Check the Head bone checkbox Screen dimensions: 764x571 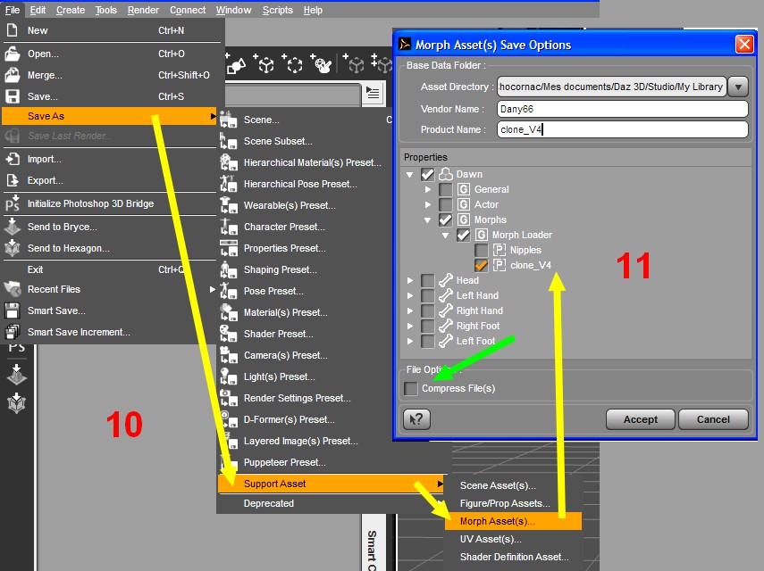(427, 280)
